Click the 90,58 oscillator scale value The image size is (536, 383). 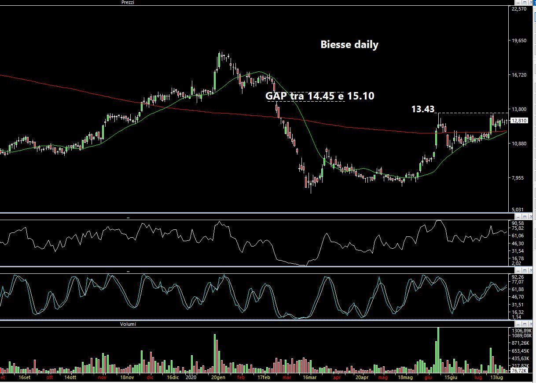(x=518, y=223)
